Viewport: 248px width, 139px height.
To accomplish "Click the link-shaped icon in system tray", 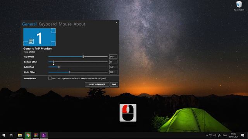I will (x=219, y=136).
